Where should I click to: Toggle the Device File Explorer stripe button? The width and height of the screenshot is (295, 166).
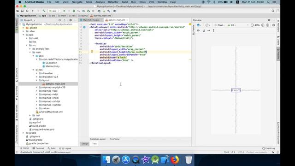[278, 133]
